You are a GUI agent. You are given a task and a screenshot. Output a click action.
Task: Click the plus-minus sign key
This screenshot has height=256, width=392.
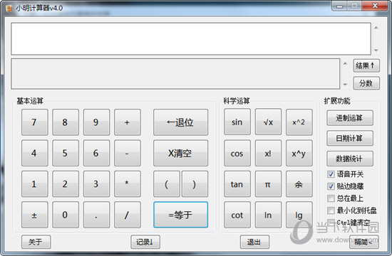34,215
